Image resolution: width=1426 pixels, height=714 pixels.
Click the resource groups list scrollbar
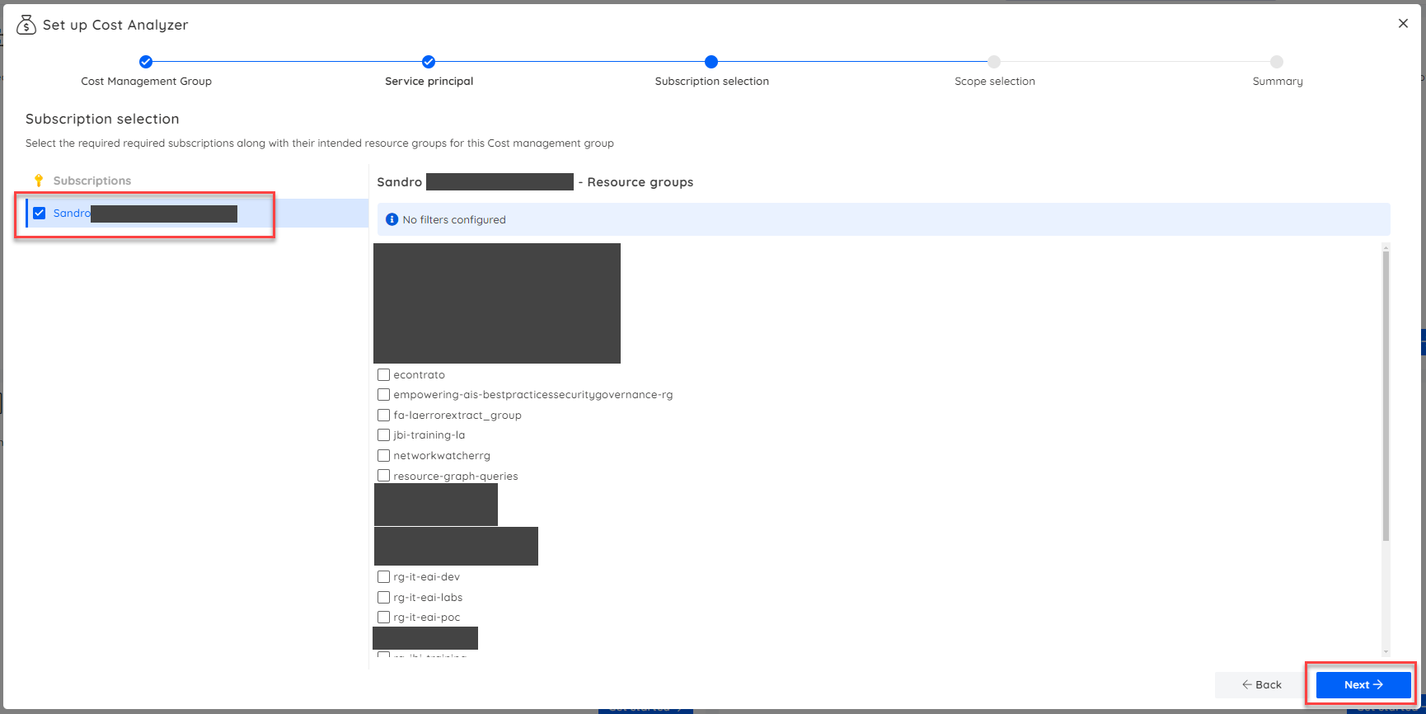click(1386, 396)
